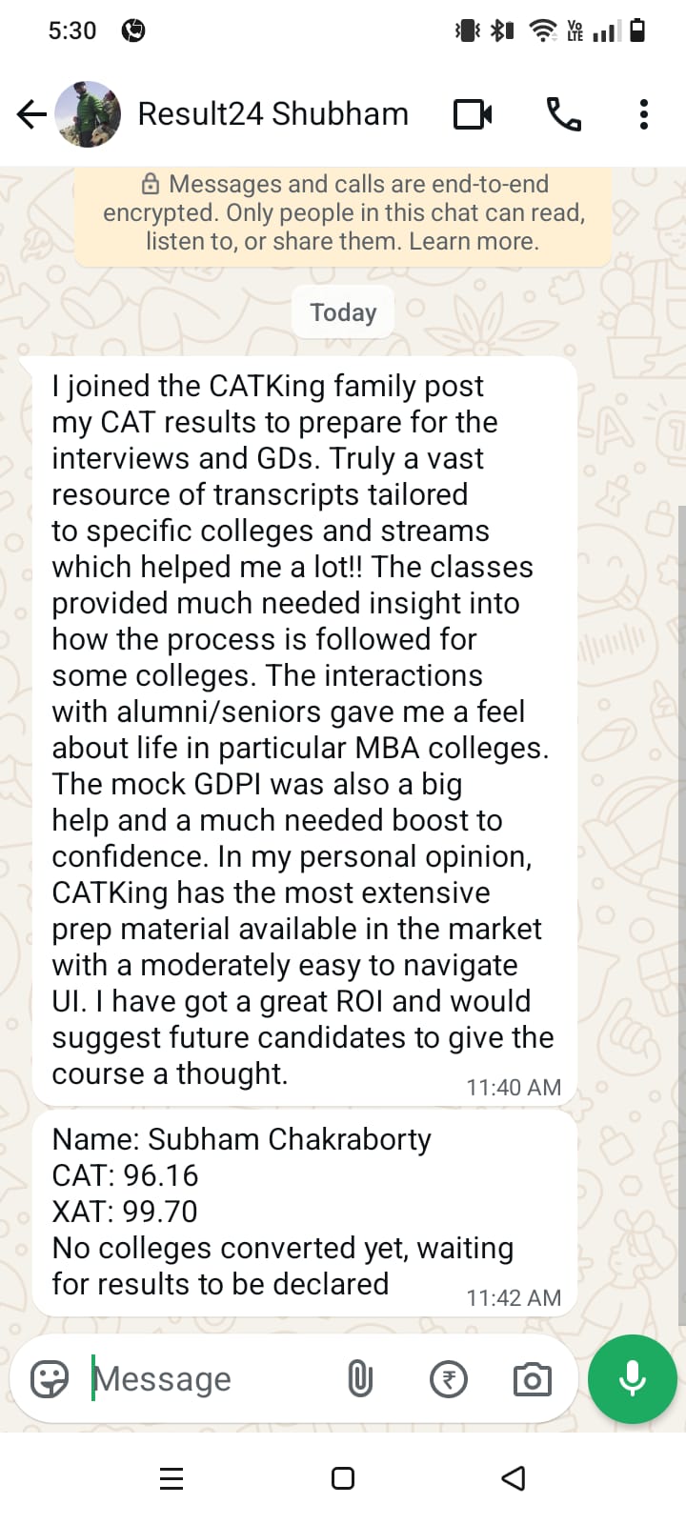Click the chat scrollbar on right edge
Viewport: 686px width, 1524px height.
tap(681, 914)
